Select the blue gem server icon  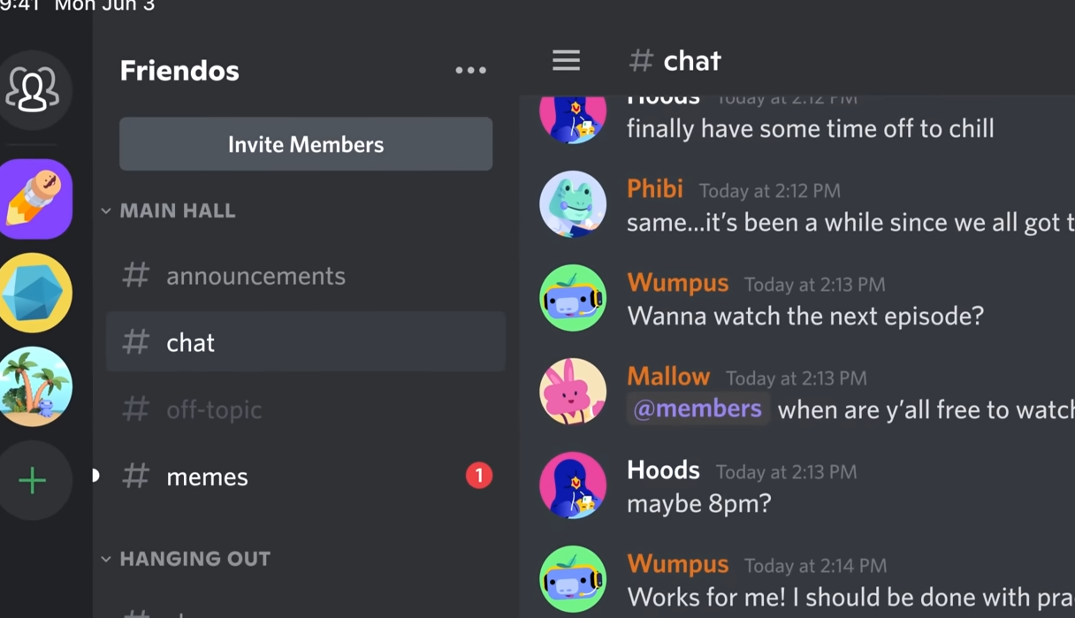[35, 293]
